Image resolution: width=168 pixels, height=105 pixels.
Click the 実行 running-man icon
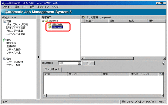4,40
